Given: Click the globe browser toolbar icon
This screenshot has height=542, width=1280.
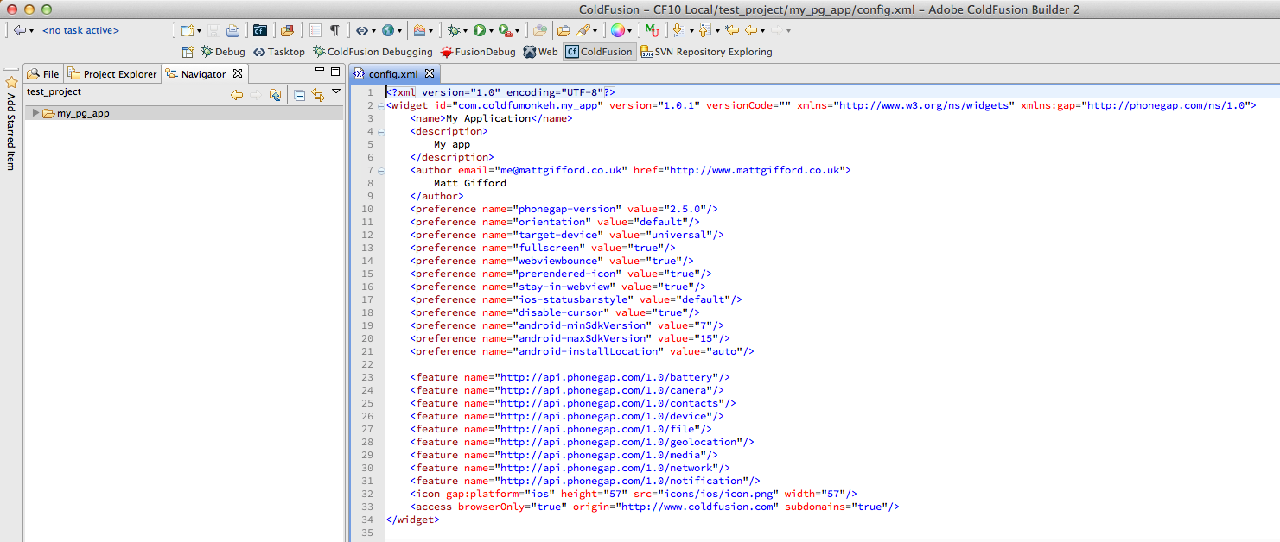Looking at the screenshot, I should [388, 30].
